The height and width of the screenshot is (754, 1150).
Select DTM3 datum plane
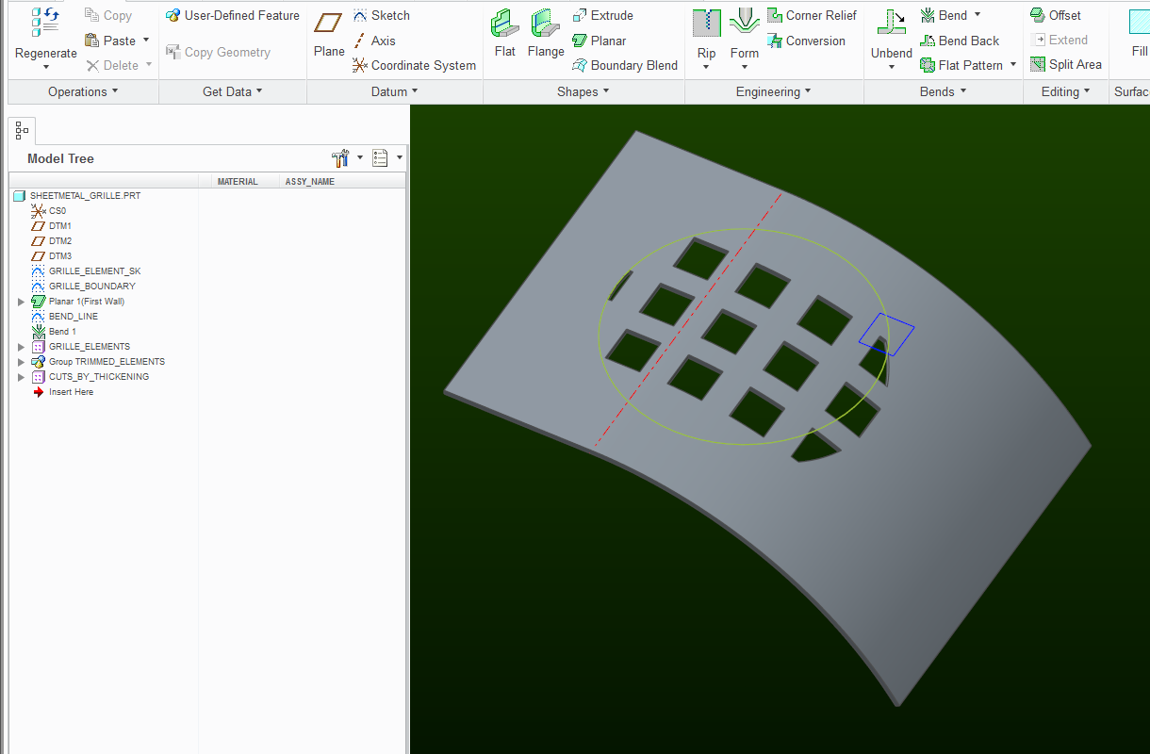click(x=52, y=256)
